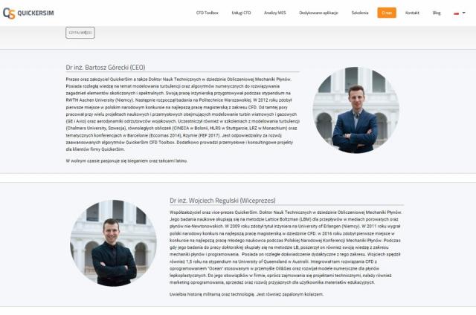Viewport: 476px width, 315px height.
Task: Click the Regulski biography paragraph text
Action: [286, 247]
